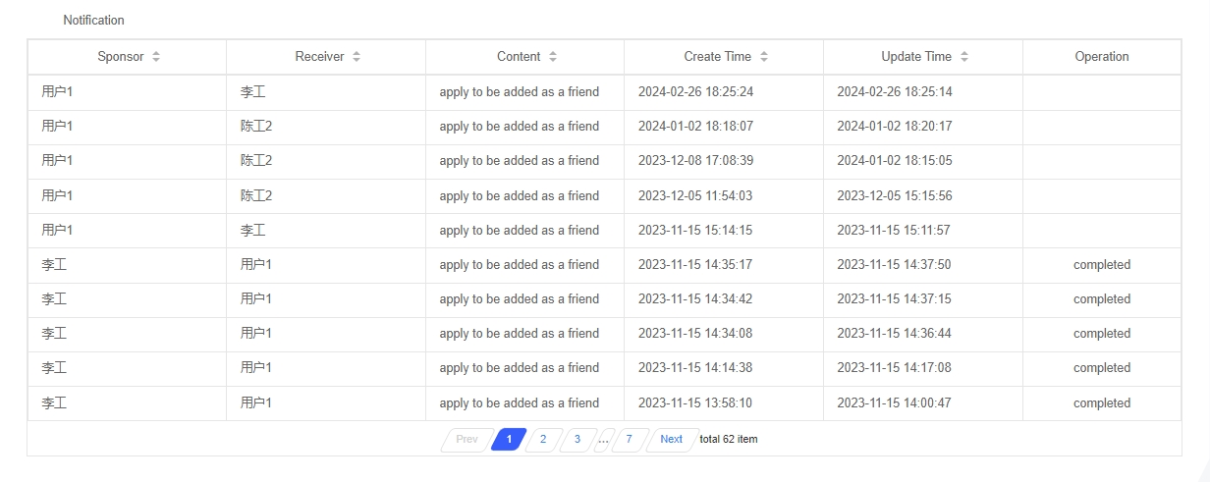Image resolution: width=1210 pixels, height=482 pixels.
Task: Click the Next page button
Action: pos(672,439)
